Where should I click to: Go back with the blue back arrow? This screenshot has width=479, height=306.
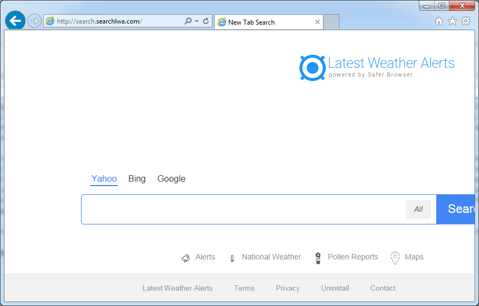pyautogui.click(x=15, y=21)
